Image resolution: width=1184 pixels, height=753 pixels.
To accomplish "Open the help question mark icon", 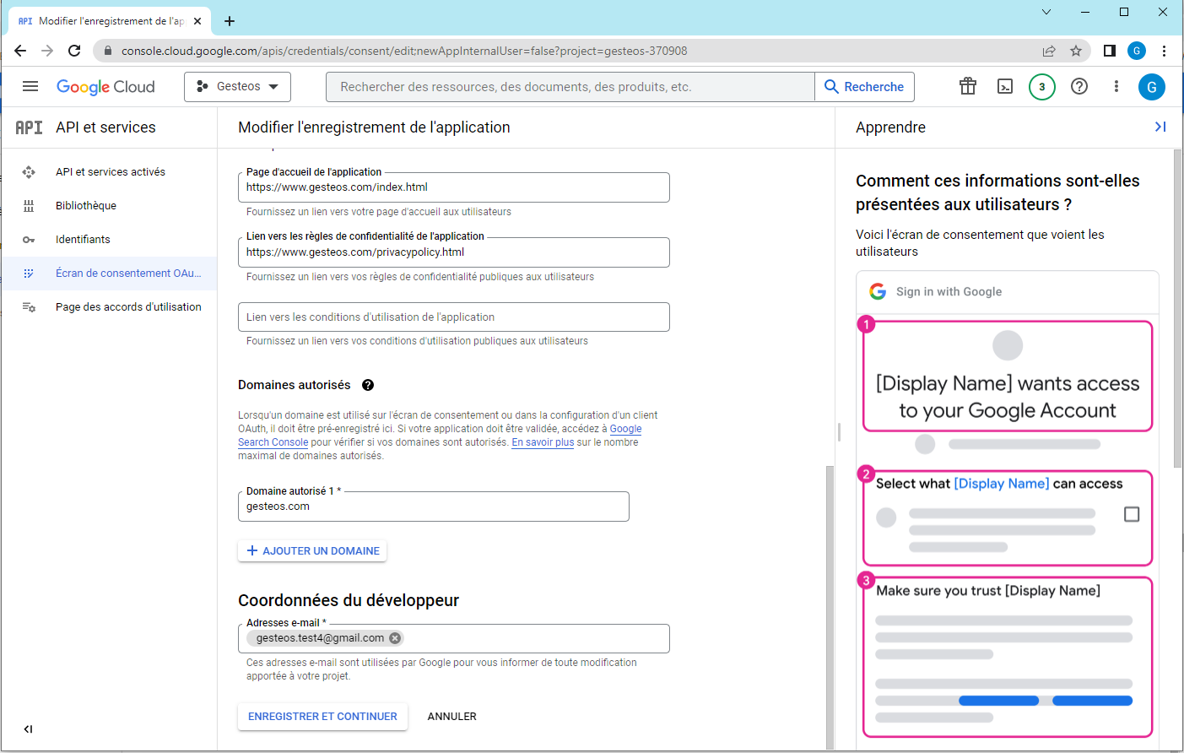I will (1079, 86).
